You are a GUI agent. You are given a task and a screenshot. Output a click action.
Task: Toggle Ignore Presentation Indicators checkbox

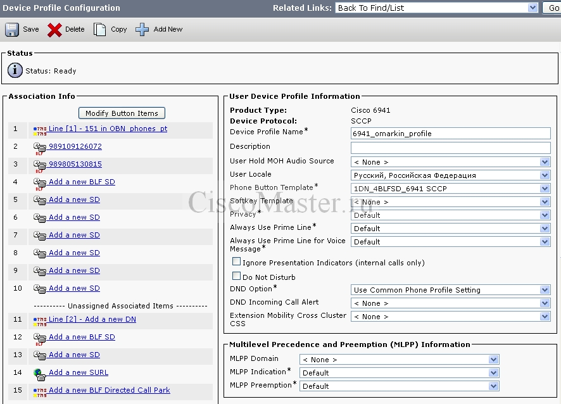click(x=236, y=262)
